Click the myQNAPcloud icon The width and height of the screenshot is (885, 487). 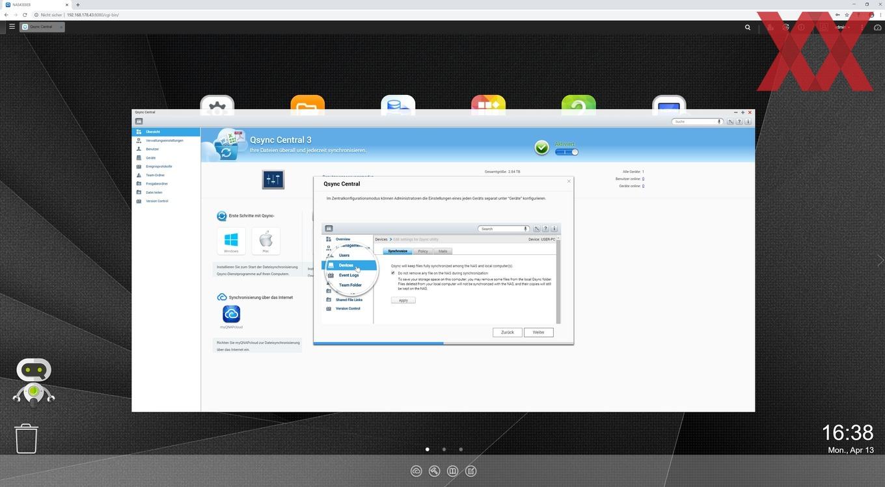click(231, 314)
